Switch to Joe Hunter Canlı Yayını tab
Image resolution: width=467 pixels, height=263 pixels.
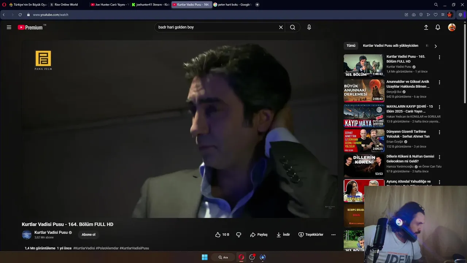(x=109, y=5)
